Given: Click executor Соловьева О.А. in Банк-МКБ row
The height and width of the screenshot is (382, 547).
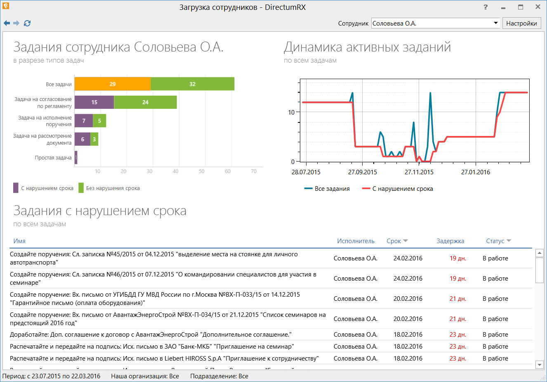Looking at the screenshot, I should coord(356,347).
